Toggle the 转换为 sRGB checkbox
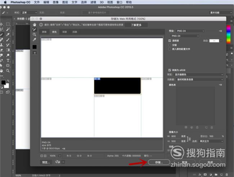This screenshot has height=177, width=234. [x=170, y=70]
